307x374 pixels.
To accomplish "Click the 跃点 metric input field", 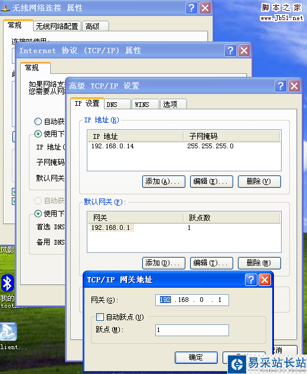I will coord(192,330).
